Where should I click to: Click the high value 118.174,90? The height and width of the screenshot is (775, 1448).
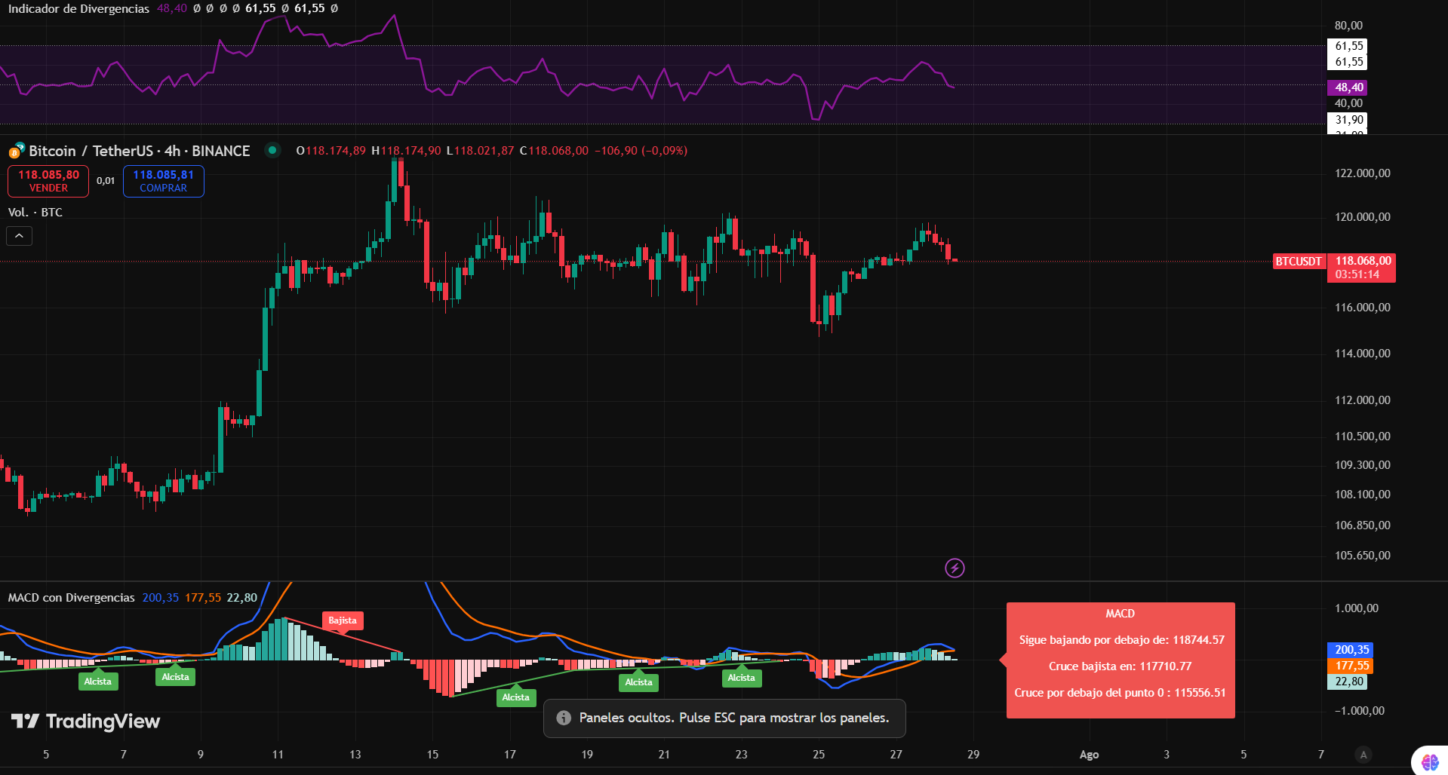click(411, 151)
